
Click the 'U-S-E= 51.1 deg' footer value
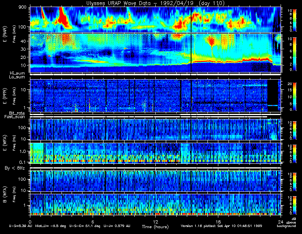(85, 226)
